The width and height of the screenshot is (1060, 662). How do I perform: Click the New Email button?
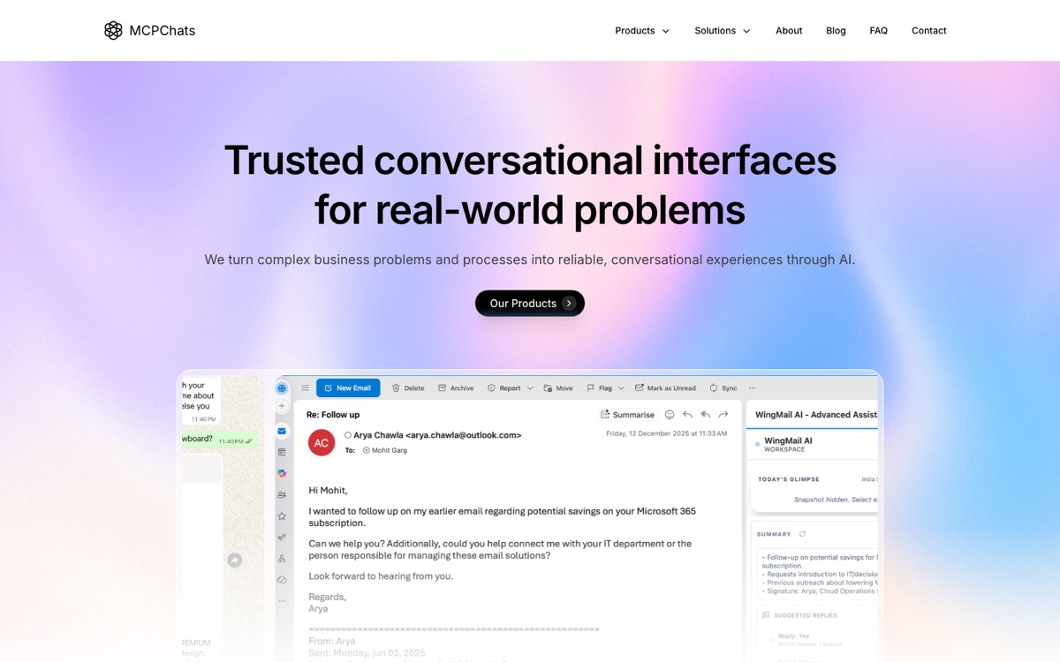[348, 387]
